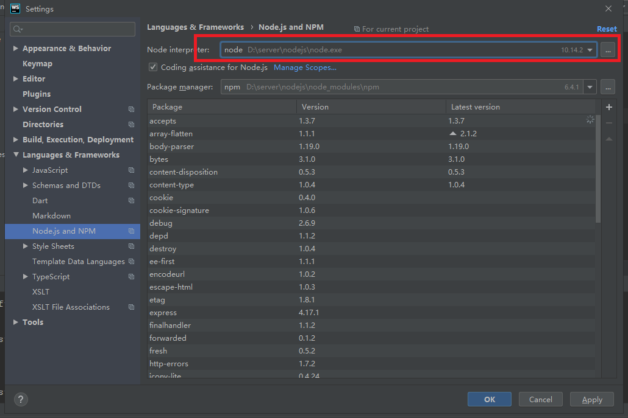Select Template Data Languages settings page
The height and width of the screenshot is (418, 628).
[79, 262]
